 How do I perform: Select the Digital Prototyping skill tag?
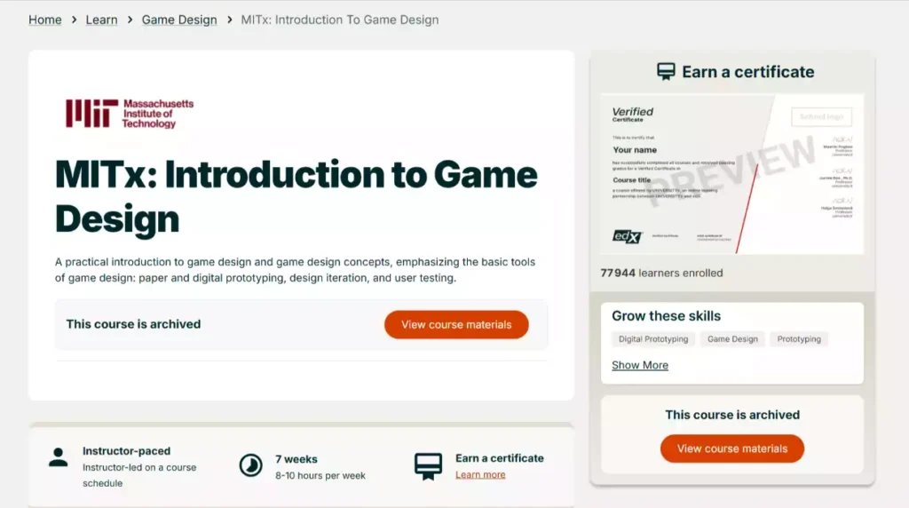(653, 339)
